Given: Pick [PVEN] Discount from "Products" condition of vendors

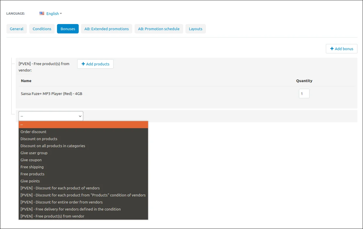Looking at the screenshot, I should pyautogui.click(x=83, y=195).
